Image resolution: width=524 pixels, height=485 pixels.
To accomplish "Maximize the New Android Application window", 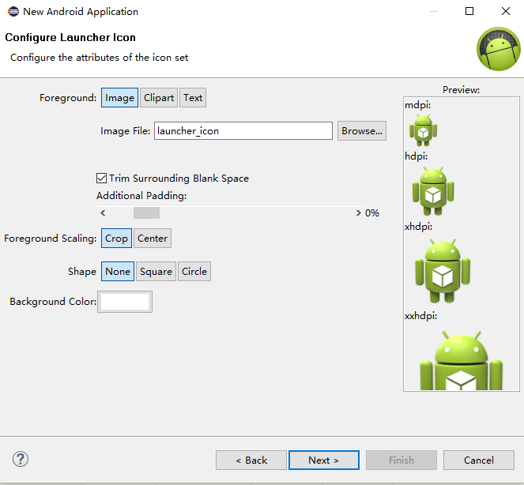I will coord(469,11).
